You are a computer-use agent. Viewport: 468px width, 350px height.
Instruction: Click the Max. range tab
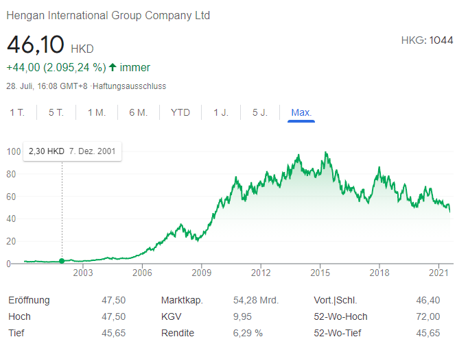[x=301, y=113]
